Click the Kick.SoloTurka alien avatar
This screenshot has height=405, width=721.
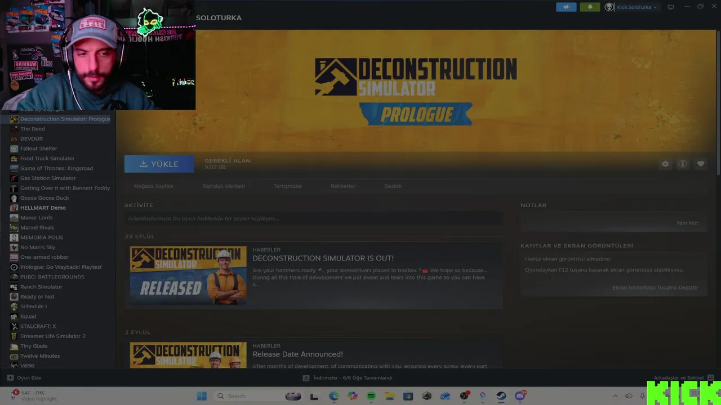coord(609,7)
